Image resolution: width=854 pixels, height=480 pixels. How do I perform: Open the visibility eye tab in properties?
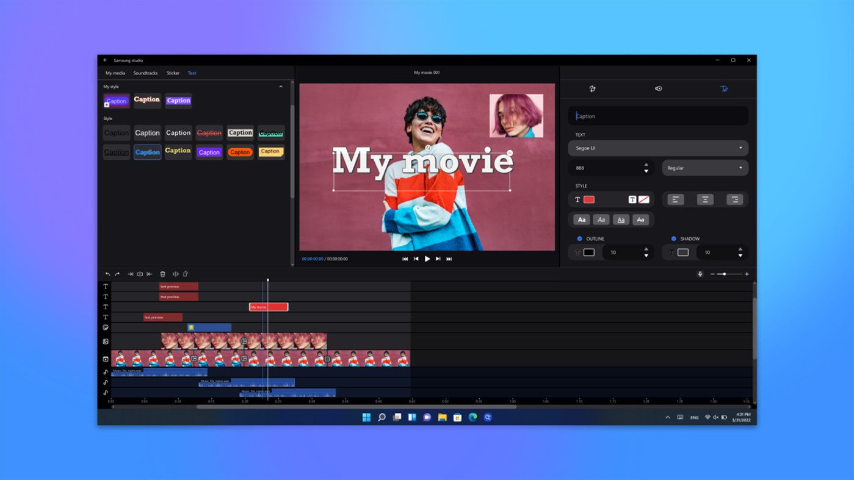click(x=658, y=88)
